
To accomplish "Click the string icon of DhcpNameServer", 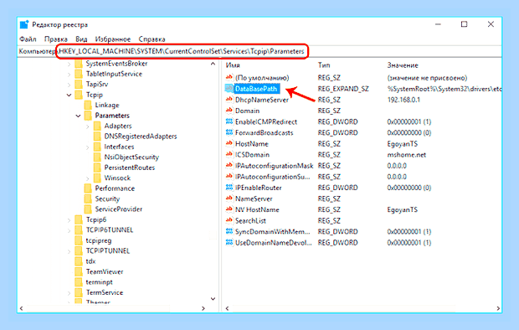I will [x=229, y=100].
